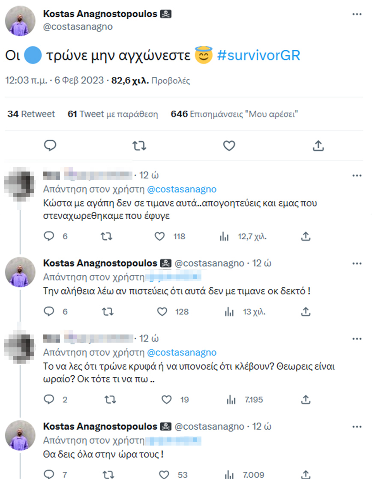Viewport: 372px width, 479px height.
Task: Open more options for main tweet
Action: point(357,14)
